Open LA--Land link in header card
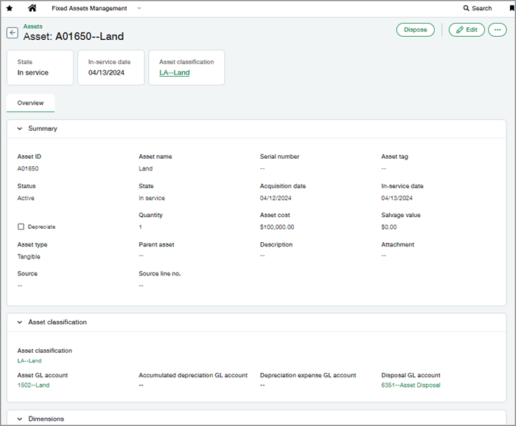516x426 pixels. click(175, 72)
